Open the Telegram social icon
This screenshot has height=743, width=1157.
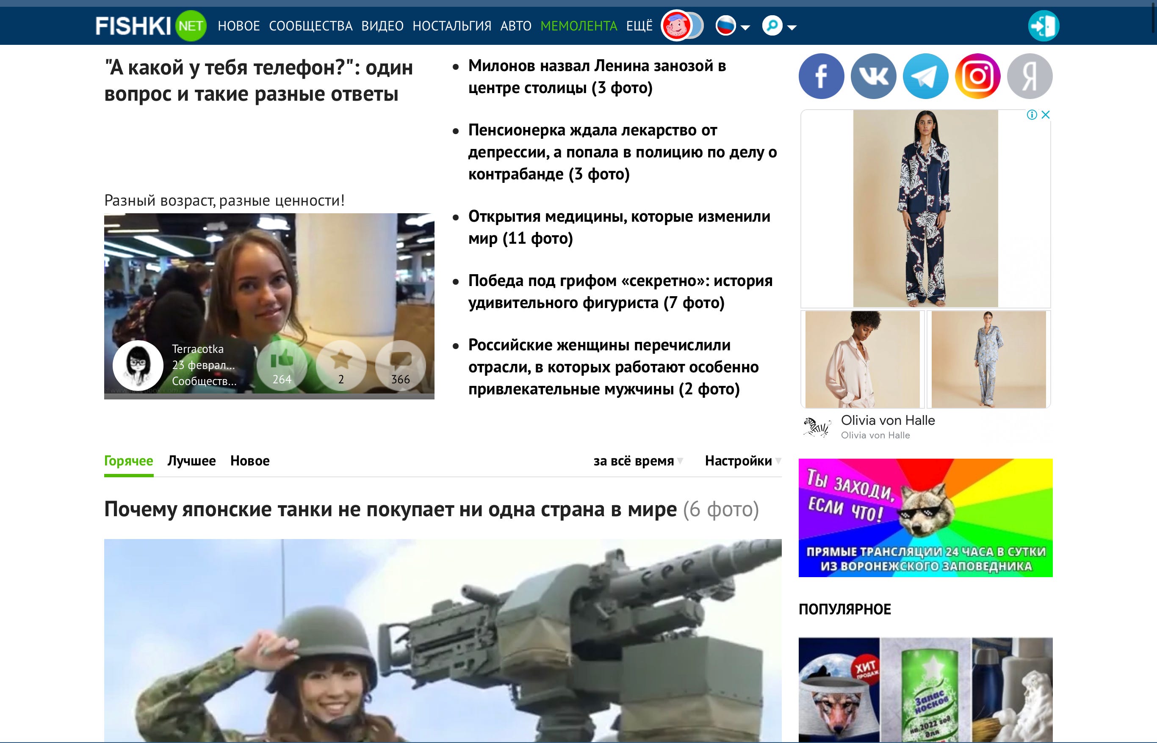[x=926, y=76]
